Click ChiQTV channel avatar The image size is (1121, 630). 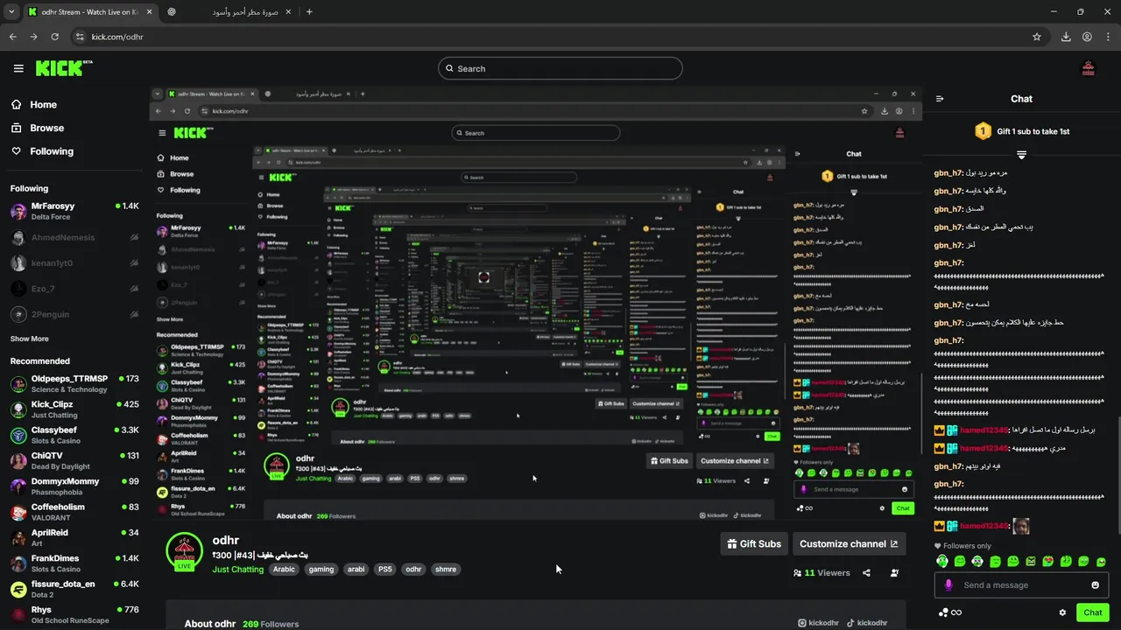(18, 461)
